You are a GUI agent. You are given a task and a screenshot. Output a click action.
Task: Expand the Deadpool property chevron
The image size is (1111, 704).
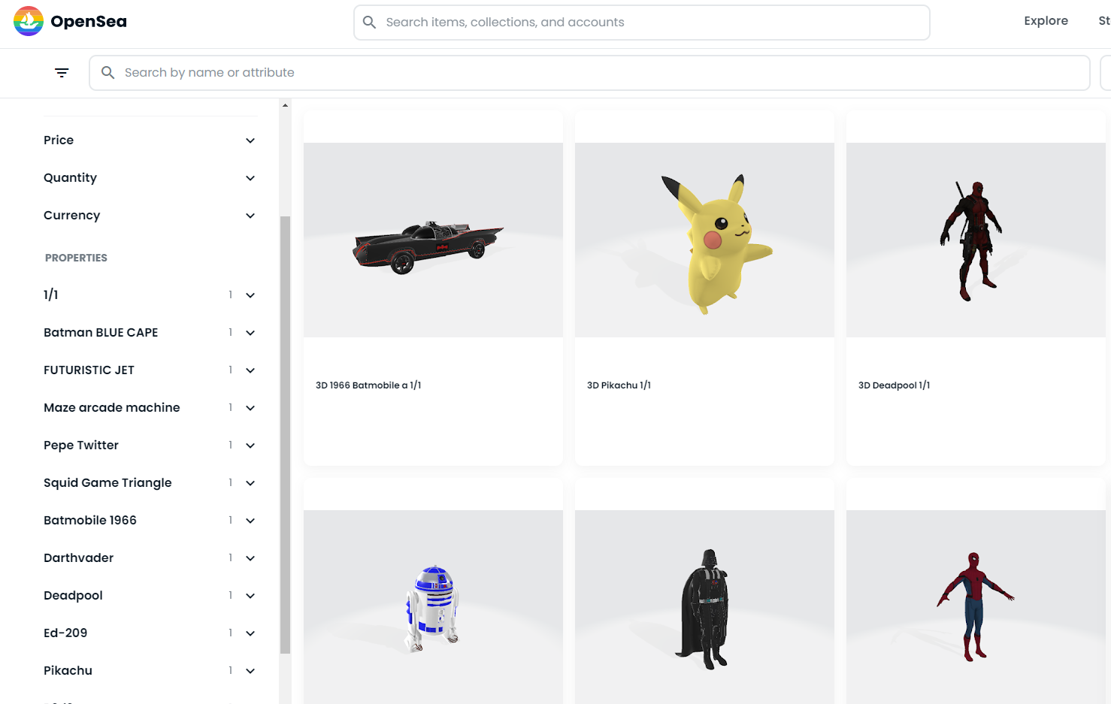(x=250, y=596)
